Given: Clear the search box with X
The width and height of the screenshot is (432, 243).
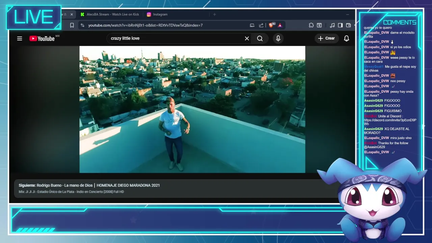Looking at the screenshot, I should (247, 38).
